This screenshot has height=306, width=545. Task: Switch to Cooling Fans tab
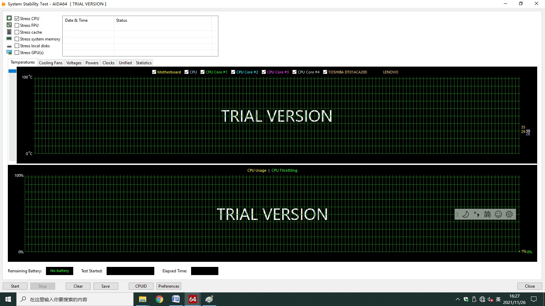(x=50, y=63)
